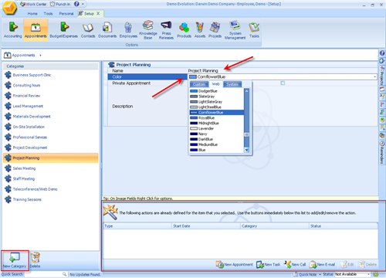Viewport: 386px width, 278px height.
Task: Click the Work Center toolbar item
Action: tap(33, 4)
